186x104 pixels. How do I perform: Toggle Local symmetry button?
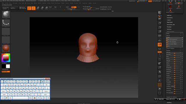[160, 44]
